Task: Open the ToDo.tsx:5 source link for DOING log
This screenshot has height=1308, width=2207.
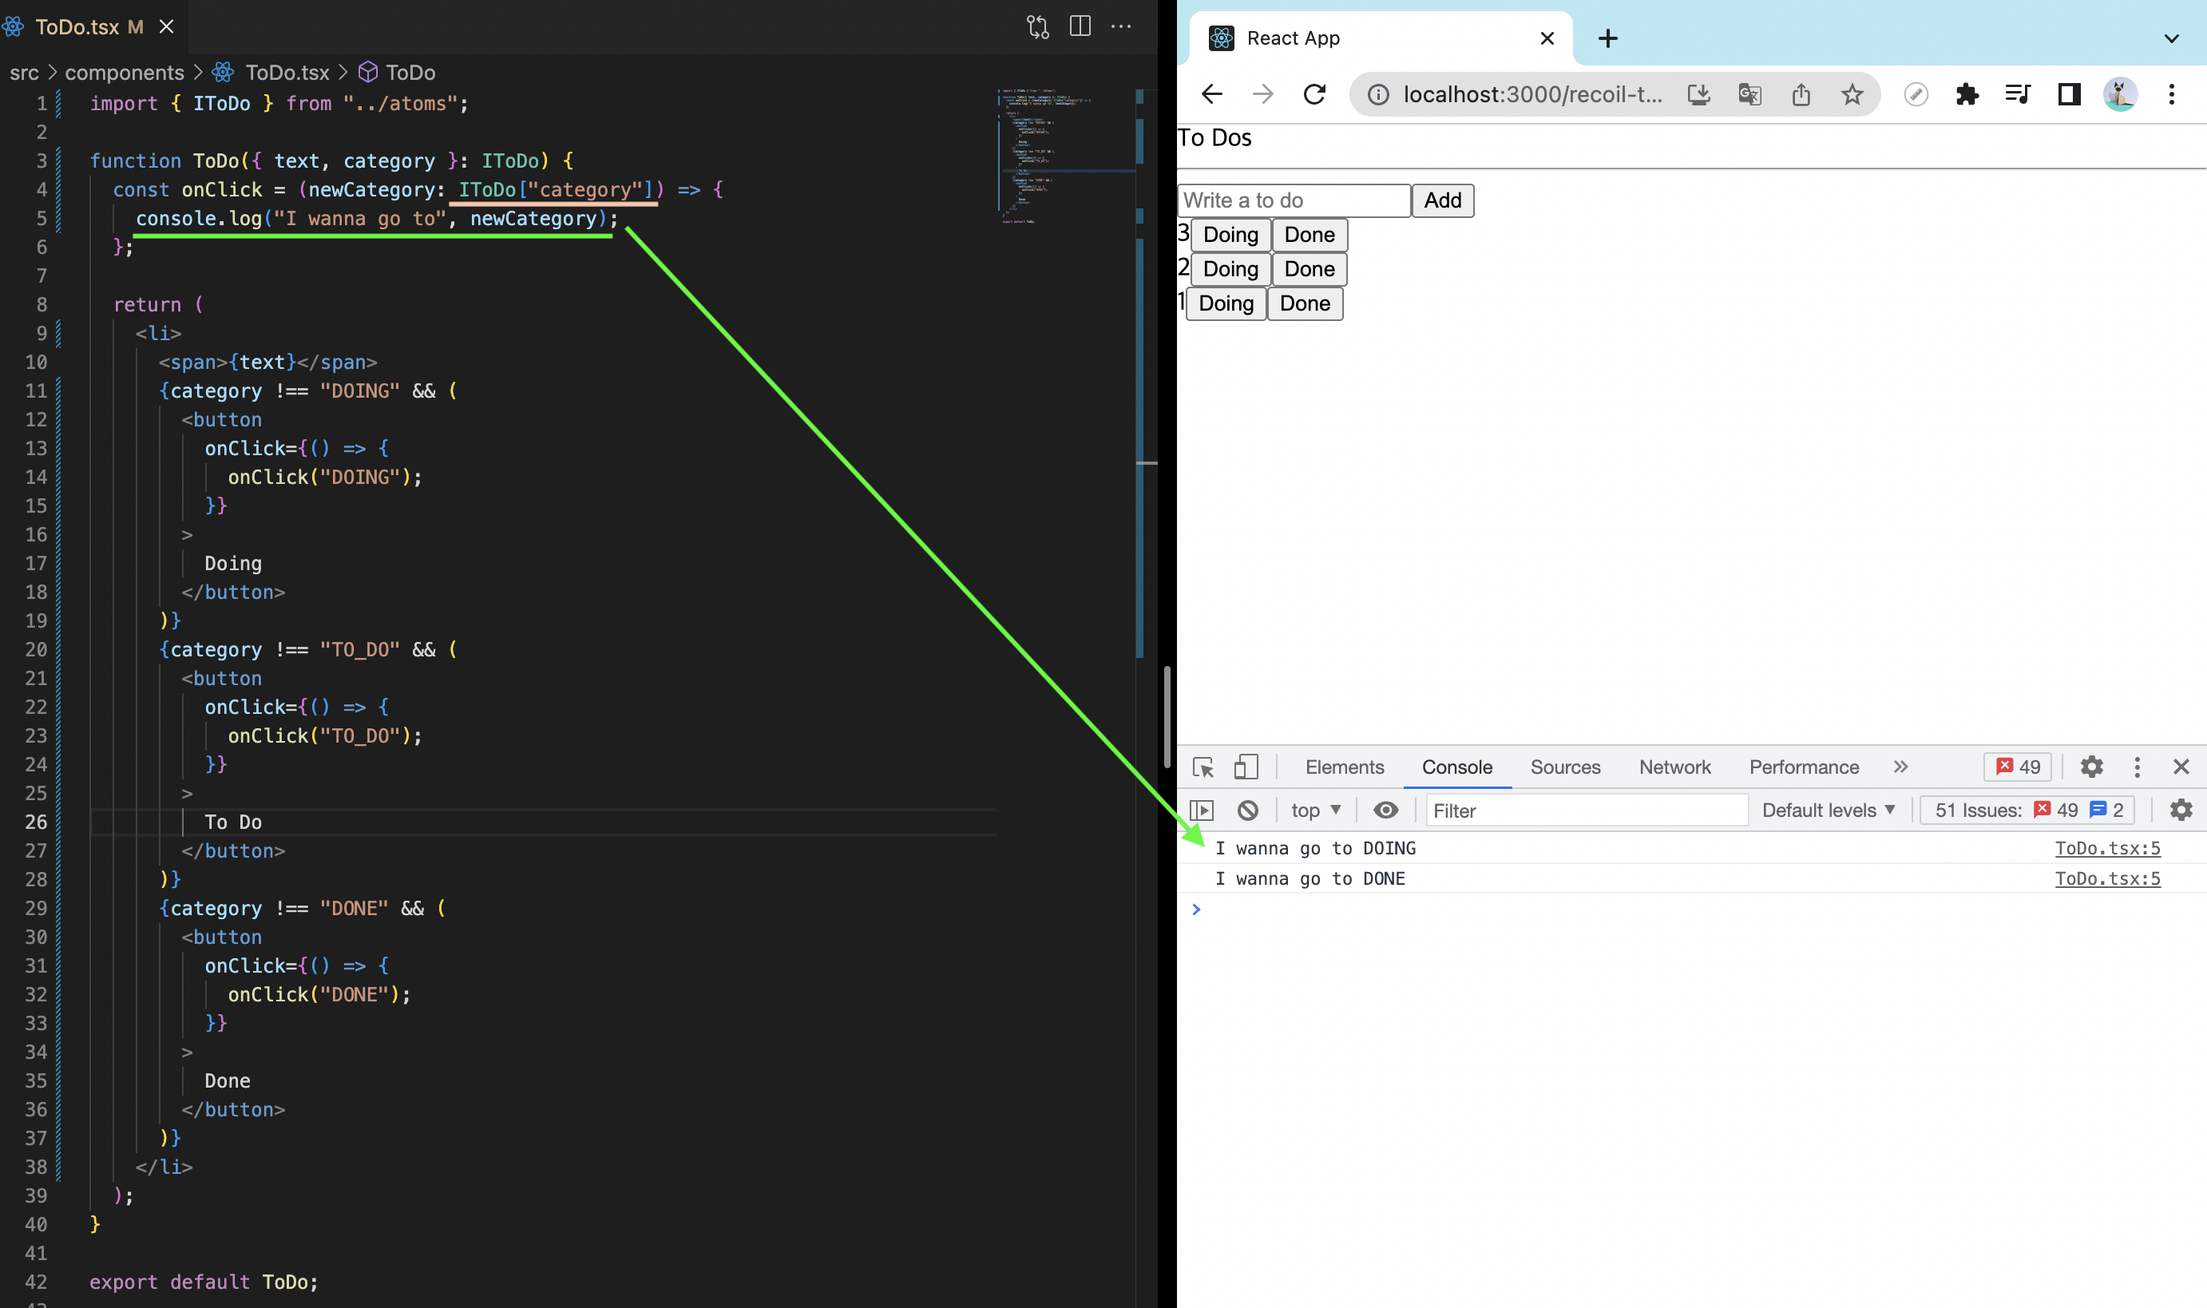Action: click(2106, 848)
